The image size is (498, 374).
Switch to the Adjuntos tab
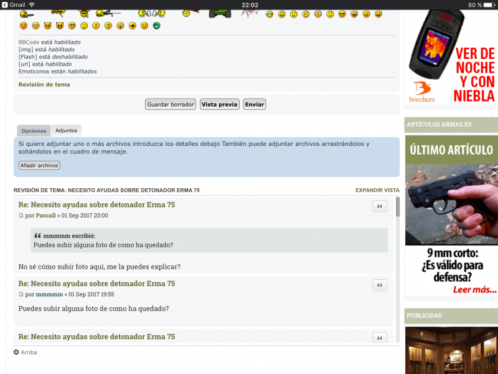(67, 131)
